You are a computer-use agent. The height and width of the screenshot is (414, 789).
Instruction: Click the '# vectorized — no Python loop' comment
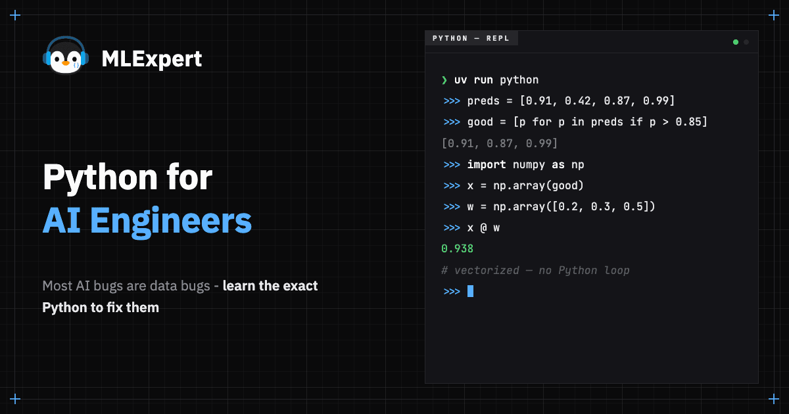point(535,270)
